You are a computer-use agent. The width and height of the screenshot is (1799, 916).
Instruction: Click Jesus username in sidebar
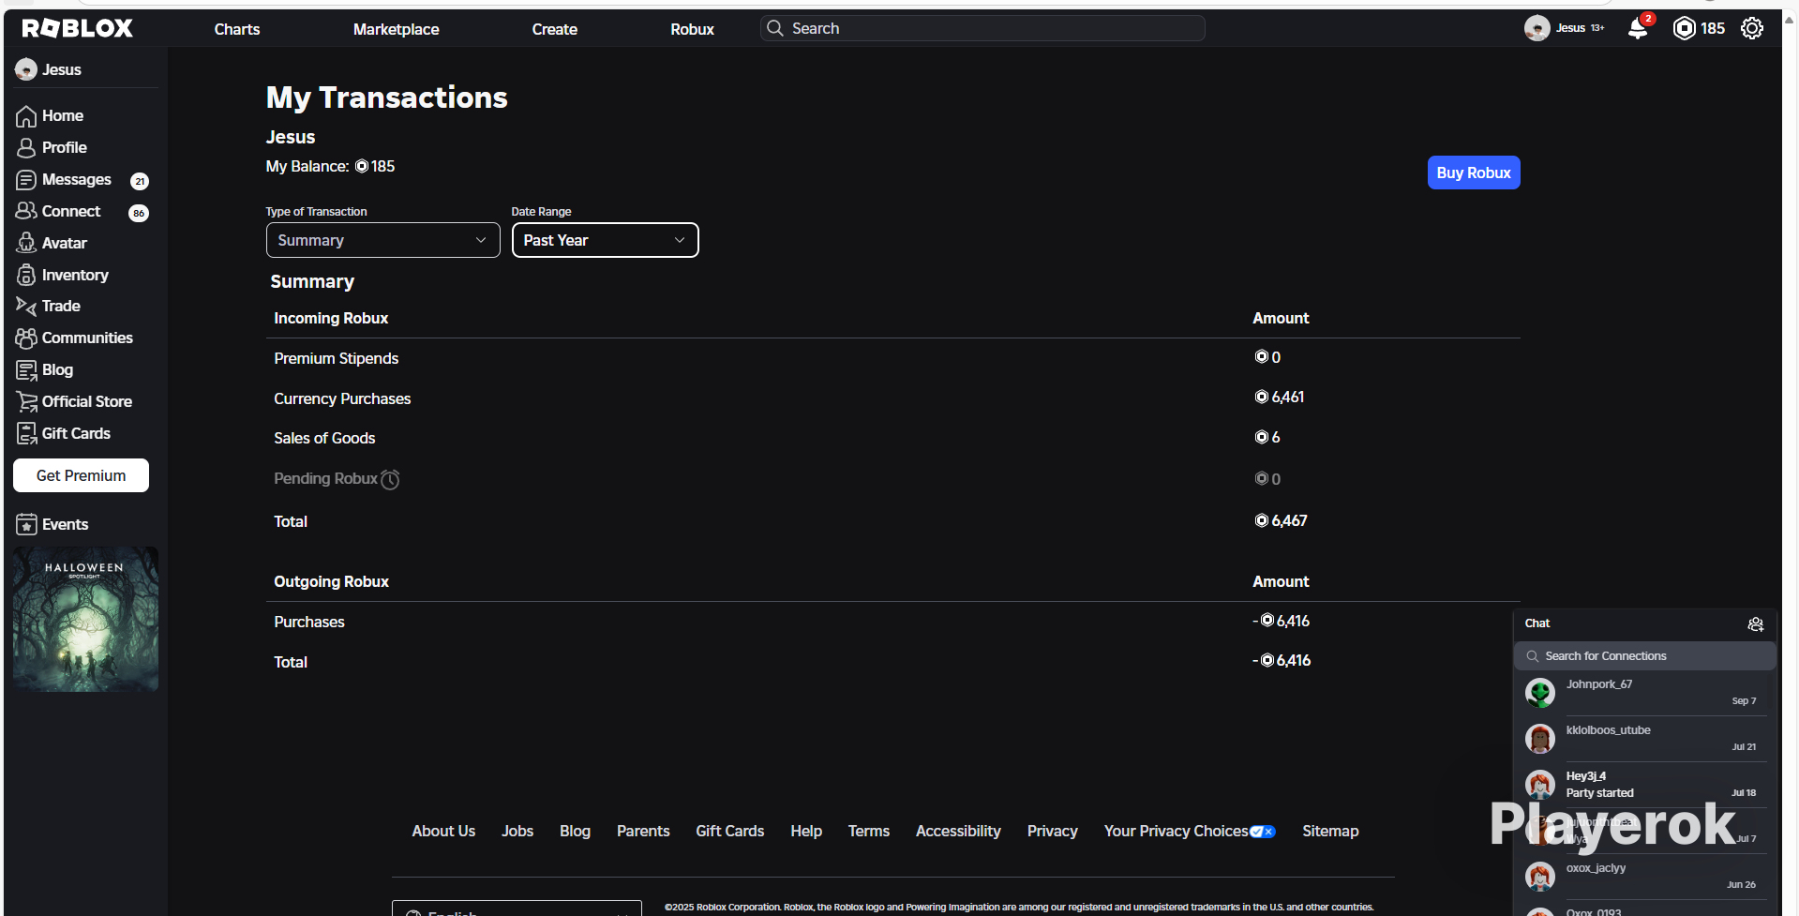click(x=62, y=69)
